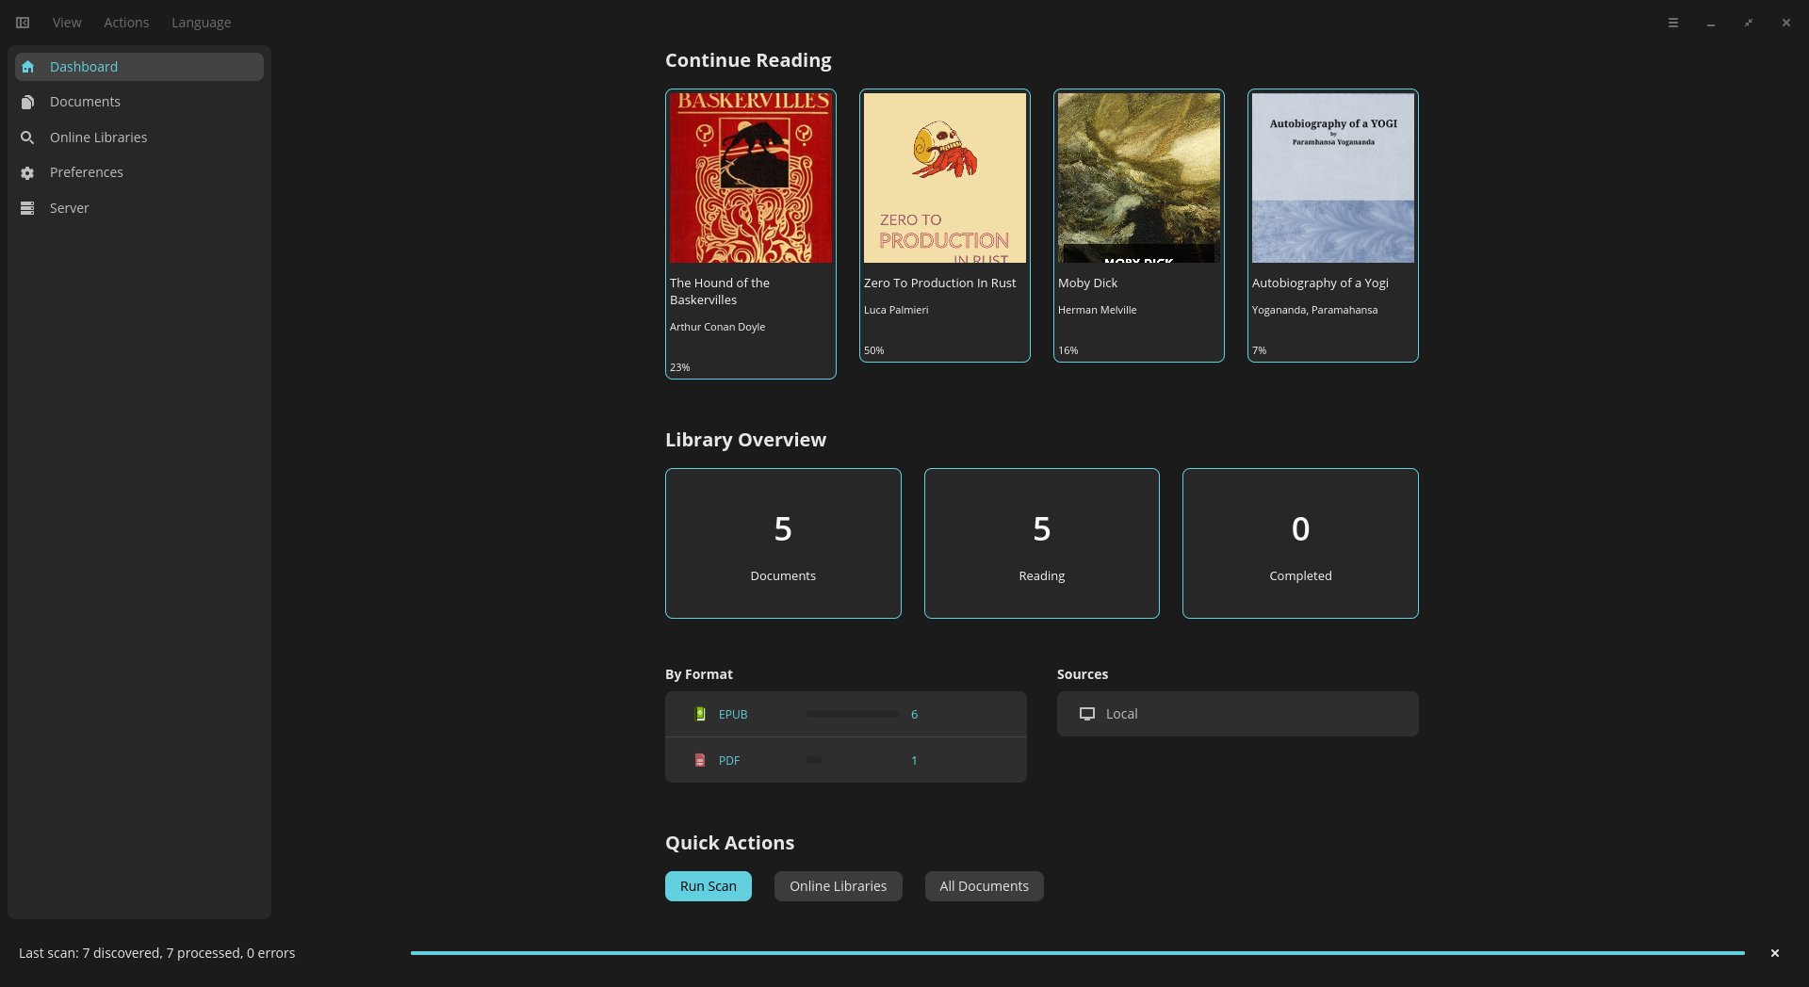Click the PDF format icon
The height and width of the screenshot is (987, 1809).
[700, 760]
